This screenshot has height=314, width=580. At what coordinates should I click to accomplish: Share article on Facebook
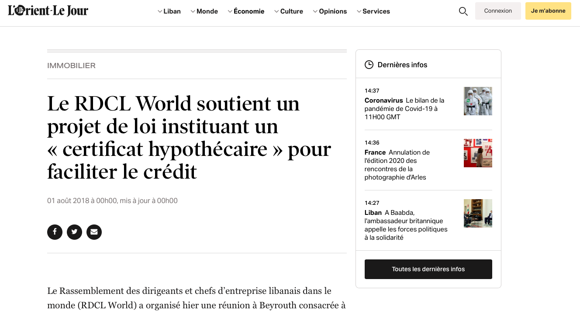click(x=55, y=232)
